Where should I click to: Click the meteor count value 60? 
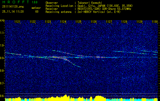pos(37,12)
